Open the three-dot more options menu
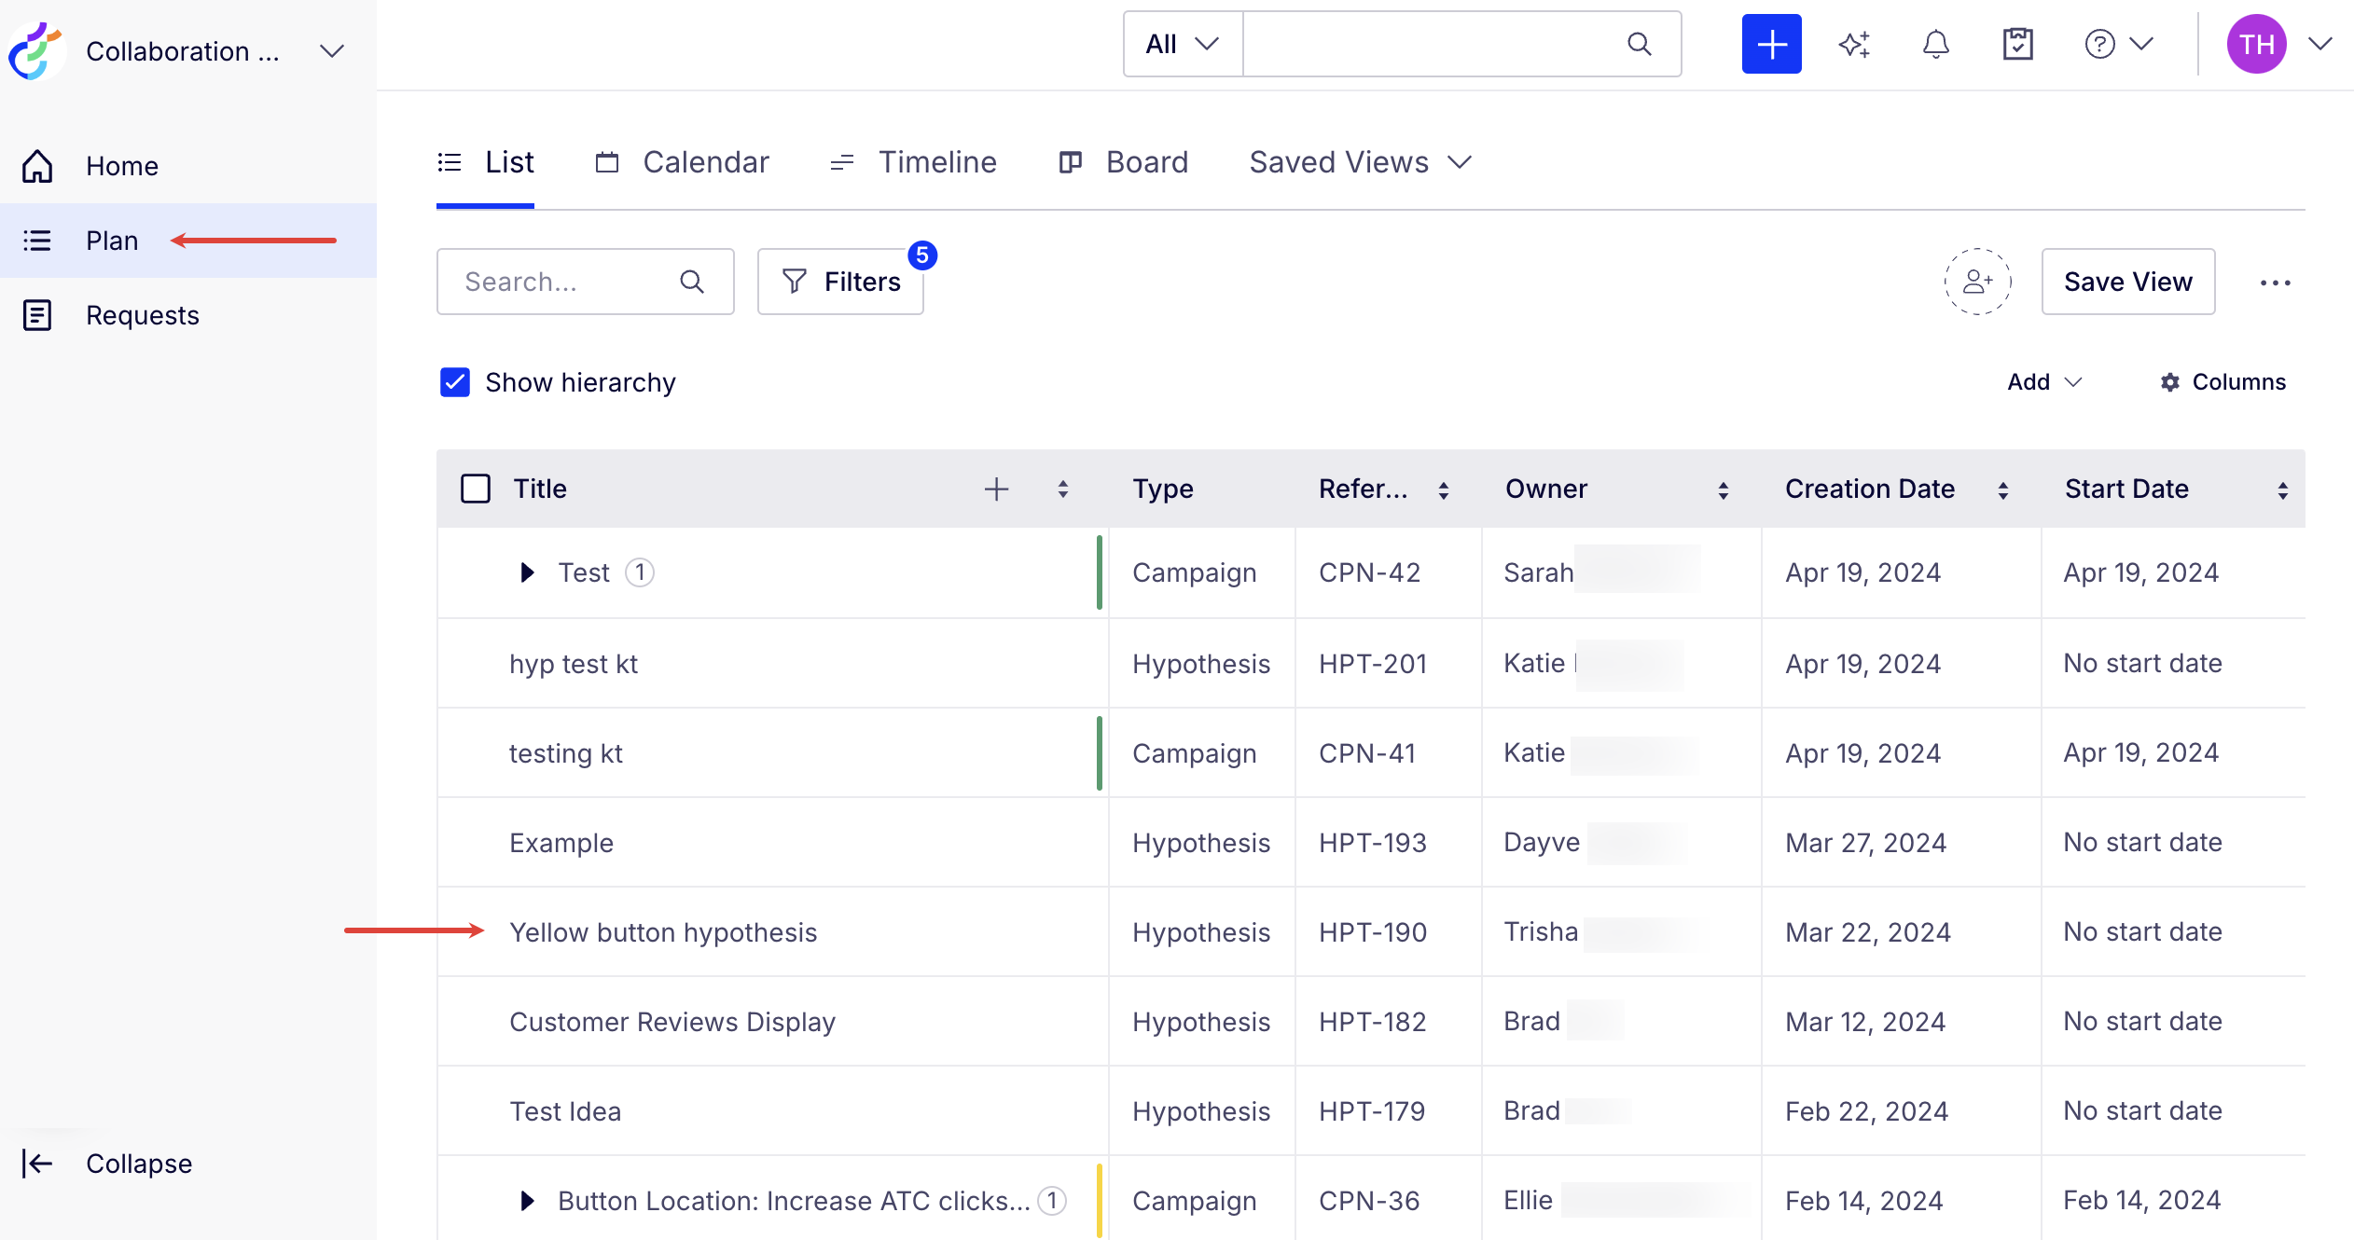The height and width of the screenshot is (1240, 2354). tap(2275, 282)
